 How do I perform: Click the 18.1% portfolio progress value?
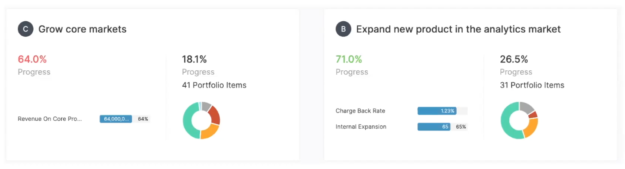pos(194,59)
